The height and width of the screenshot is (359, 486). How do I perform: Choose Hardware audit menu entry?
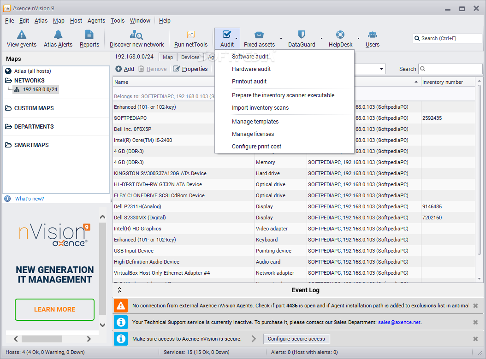(x=284, y=69)
